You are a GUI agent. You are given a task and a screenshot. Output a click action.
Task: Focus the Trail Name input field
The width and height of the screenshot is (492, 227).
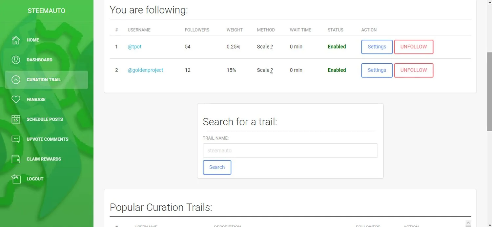pos(290,151)
